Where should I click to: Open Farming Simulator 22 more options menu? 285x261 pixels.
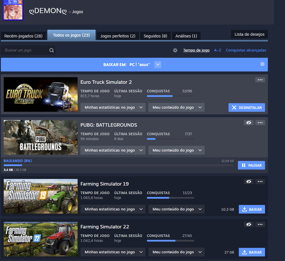260,224
